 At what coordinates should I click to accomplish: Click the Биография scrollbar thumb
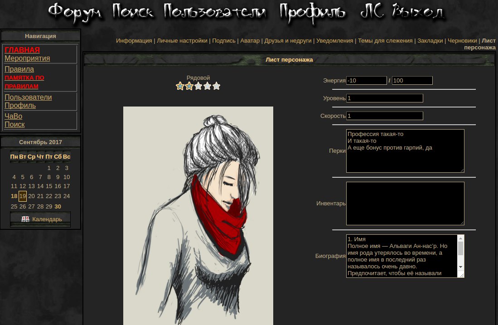[x=460, y=248]
